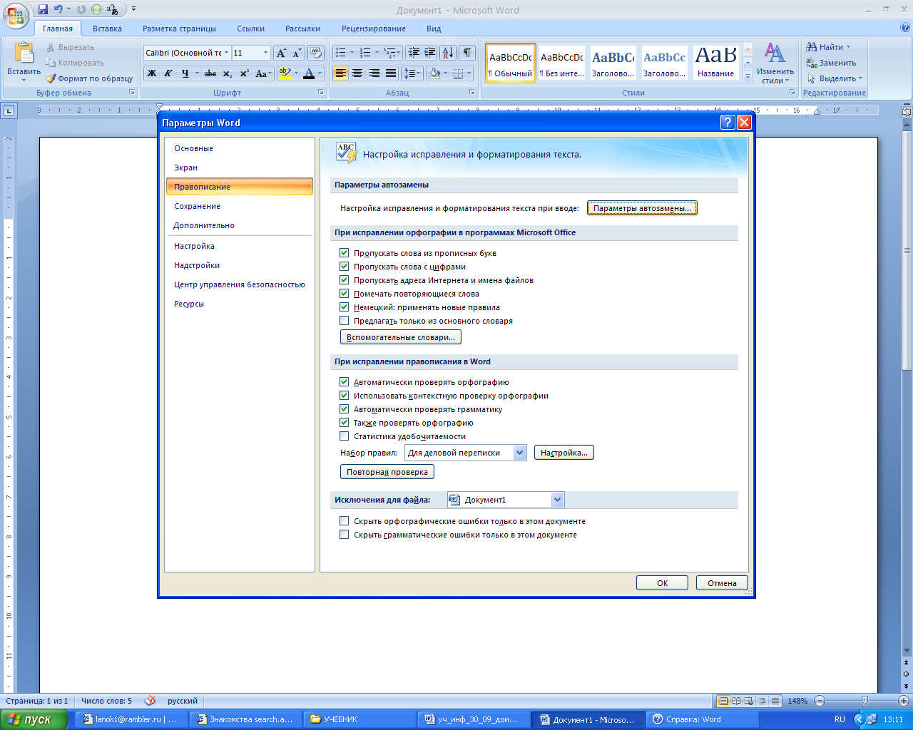Click the Paste (Вставить) icon
The image size is (913, 730).
24,54
